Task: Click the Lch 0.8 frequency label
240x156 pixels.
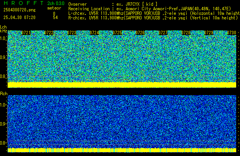Action: (3, 76)
